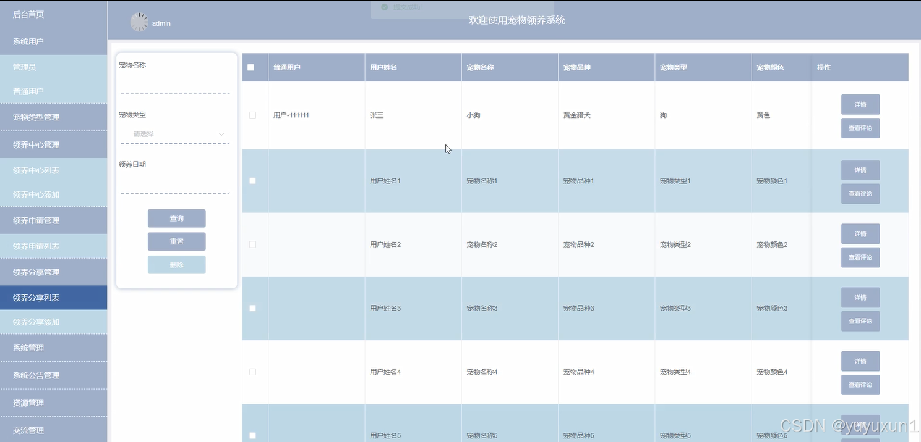This screenshot has height=442, width=921.
Task: Open the 宠物类型 请选择 dropdown
Action: [x=175, y=134]
